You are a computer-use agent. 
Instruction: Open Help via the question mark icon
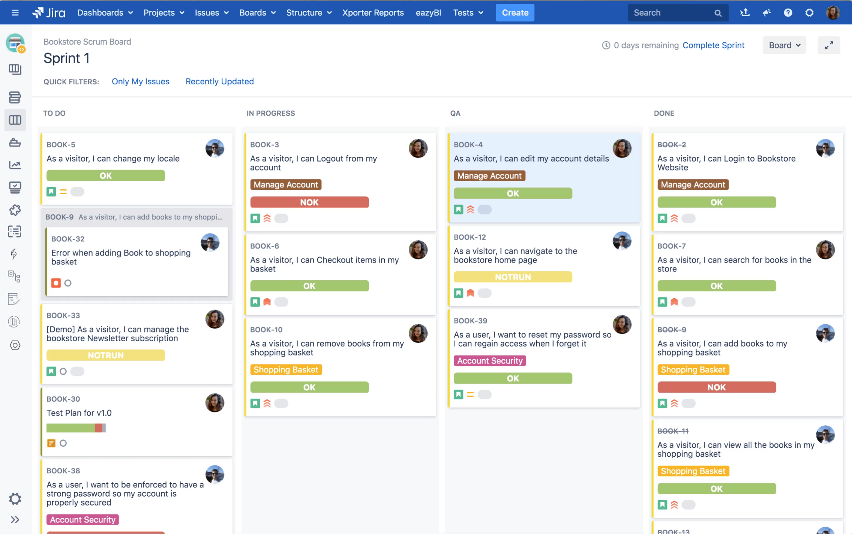pos(787,12)
